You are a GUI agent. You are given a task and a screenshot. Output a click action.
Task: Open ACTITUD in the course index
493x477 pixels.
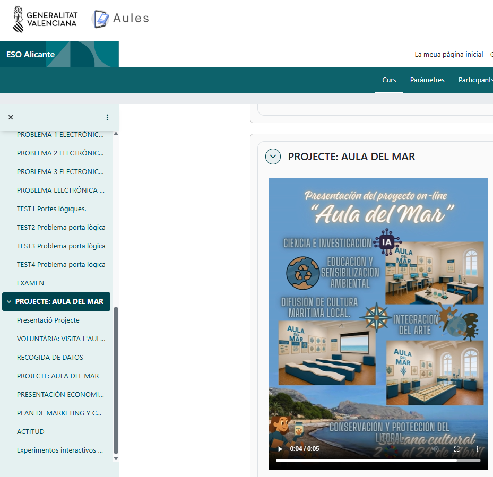[30, 431]
